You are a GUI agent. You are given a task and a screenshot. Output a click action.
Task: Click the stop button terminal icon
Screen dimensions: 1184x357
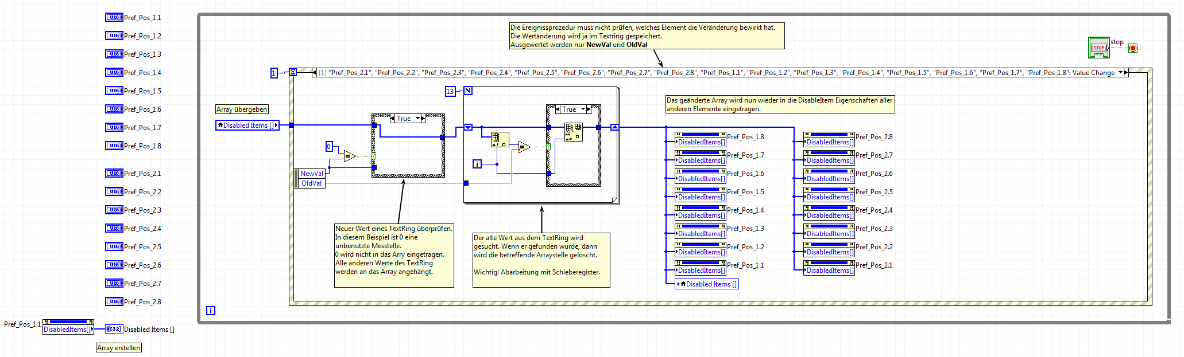point(1099,48)
